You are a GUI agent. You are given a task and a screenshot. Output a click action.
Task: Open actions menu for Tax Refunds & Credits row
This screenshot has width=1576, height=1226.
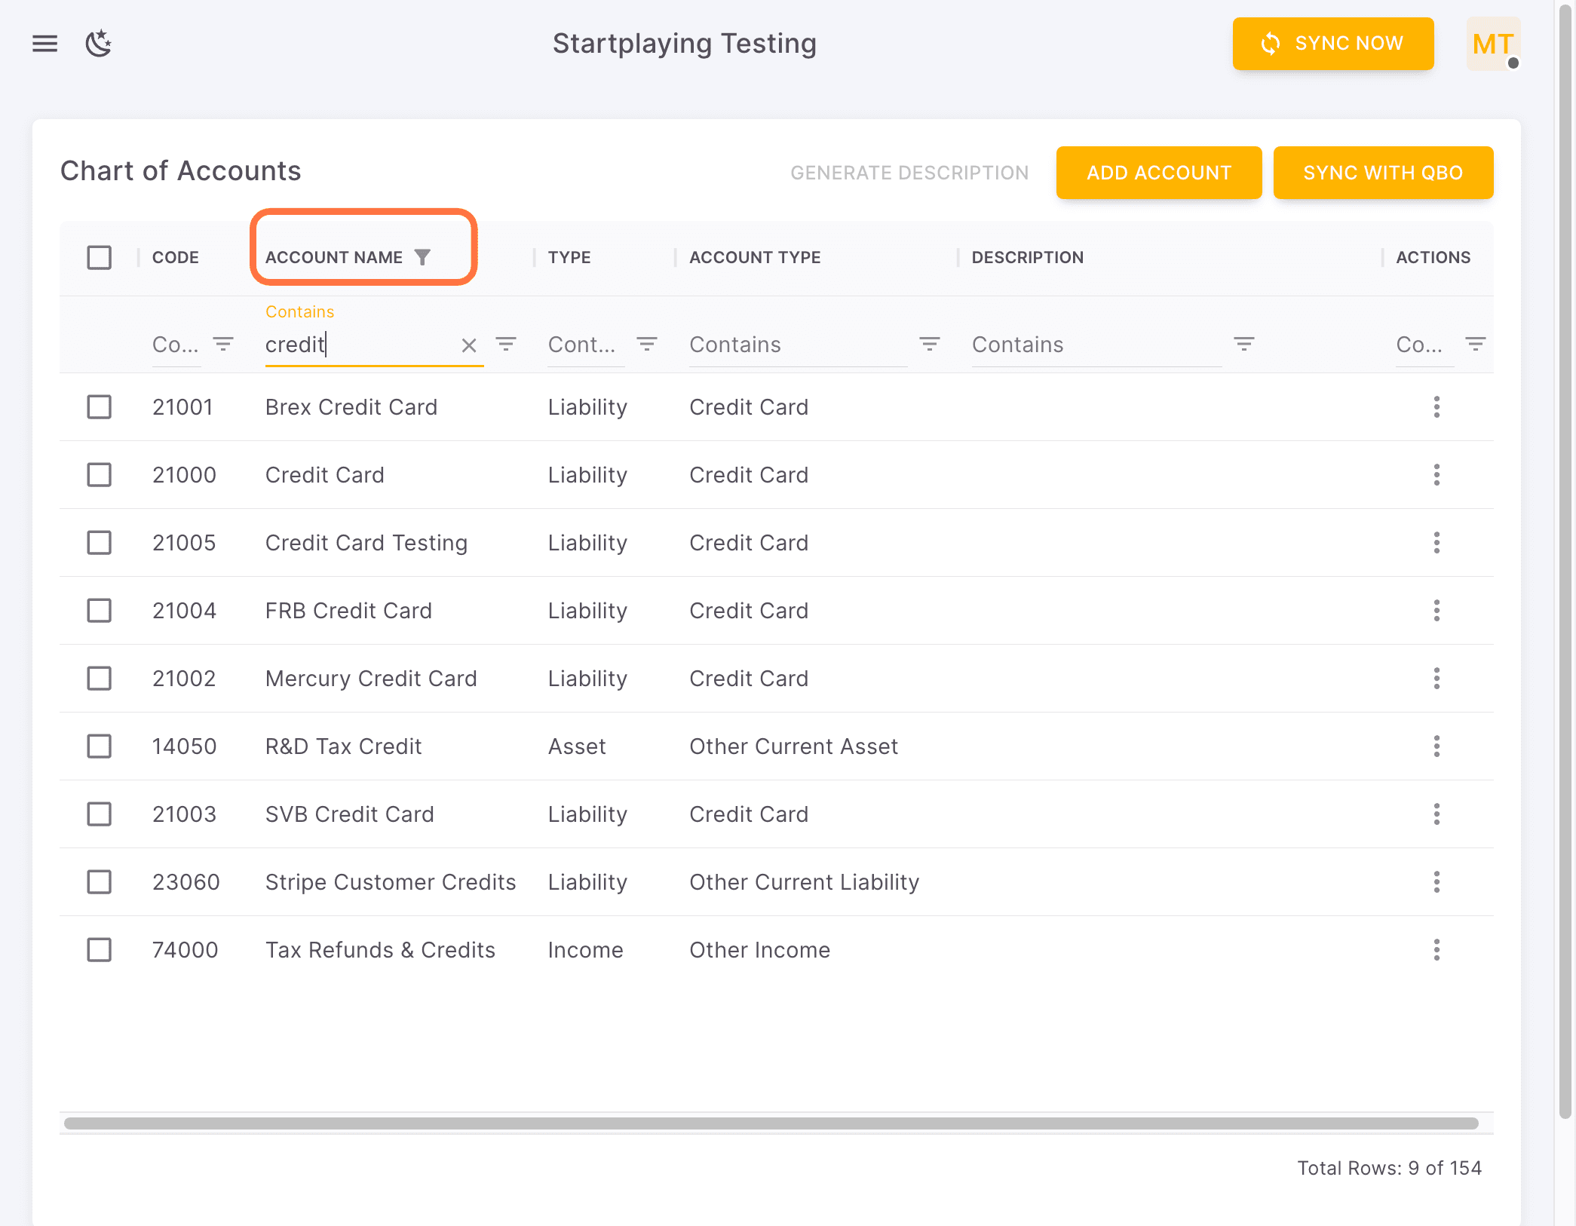[1436, 950]
